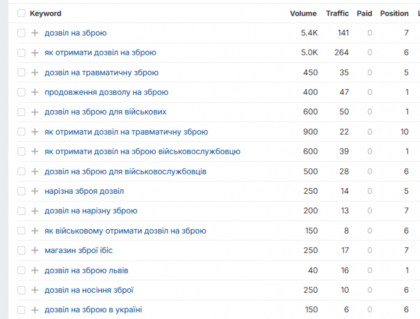Click plus icon for 'продовження дозволу на зброю'

coord(35,92)
